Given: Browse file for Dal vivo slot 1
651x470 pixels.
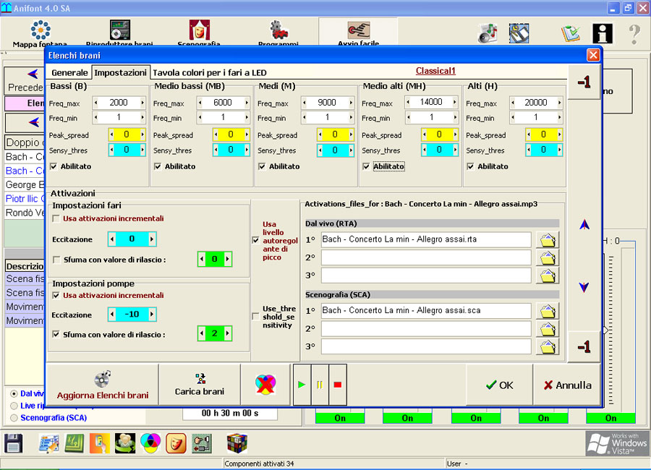Looking at the screenshot, I should 548,240.
